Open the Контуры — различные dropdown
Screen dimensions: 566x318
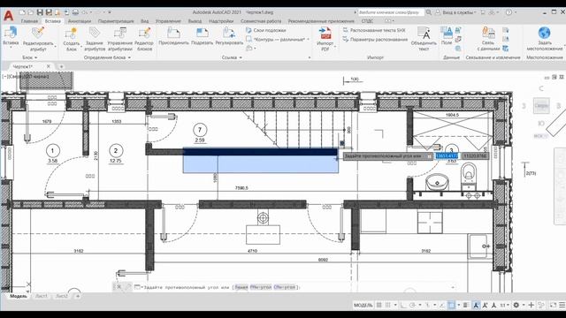pos(277,39)
